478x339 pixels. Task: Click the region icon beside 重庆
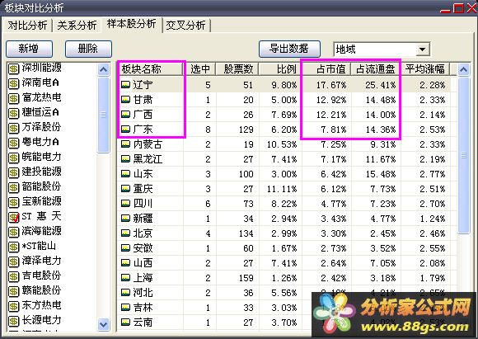(125, 189)
